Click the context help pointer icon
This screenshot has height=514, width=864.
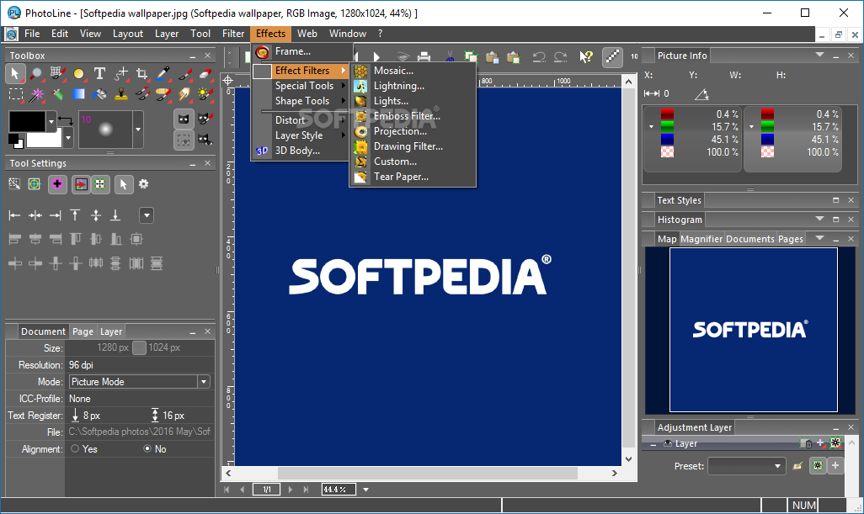586,56
